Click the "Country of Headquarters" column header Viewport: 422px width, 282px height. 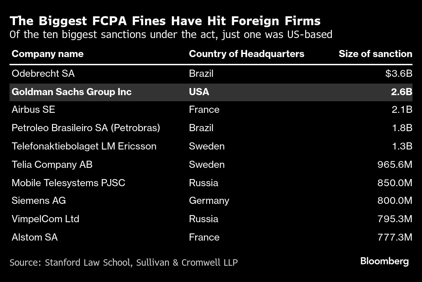point(246,54)
